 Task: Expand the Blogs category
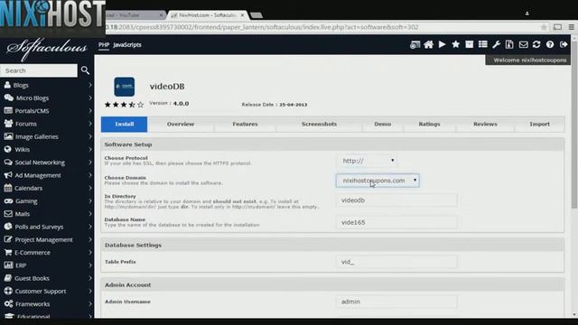click(x=47, y=85)
